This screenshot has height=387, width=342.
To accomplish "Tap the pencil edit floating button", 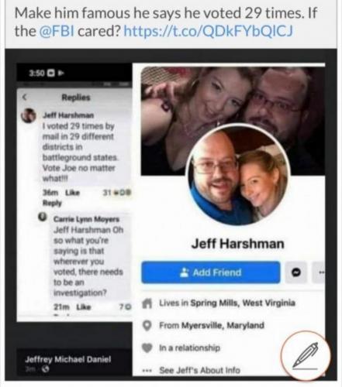I will click(x=306, y=355).
